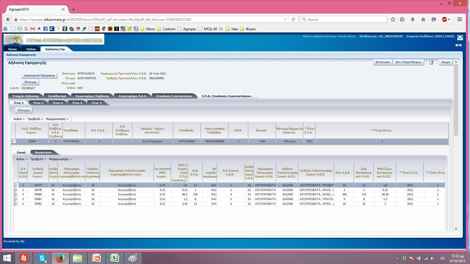Open the Firefox hamburger menu
The image size is (470, 264).
pos(460,20)
